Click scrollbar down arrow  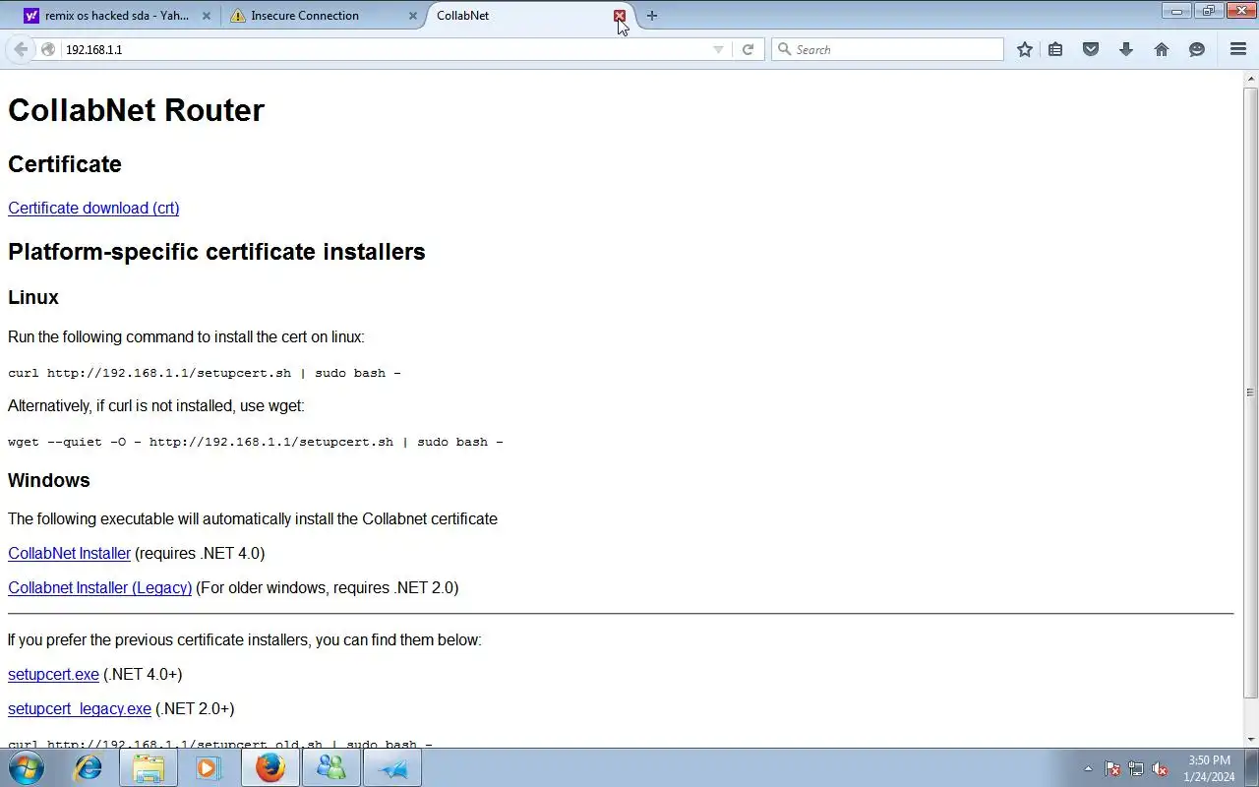click(x=1250, y=738)
